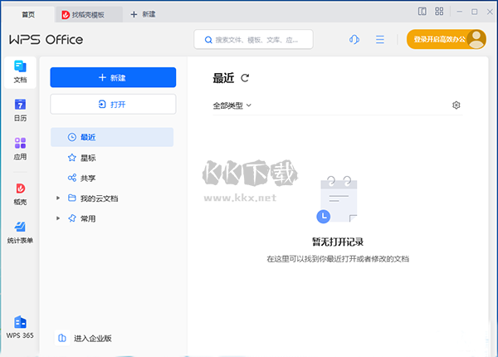The height and width of the screenshot is (357, 498).
Task: Click 进入企业版 link
Action: 93,338
